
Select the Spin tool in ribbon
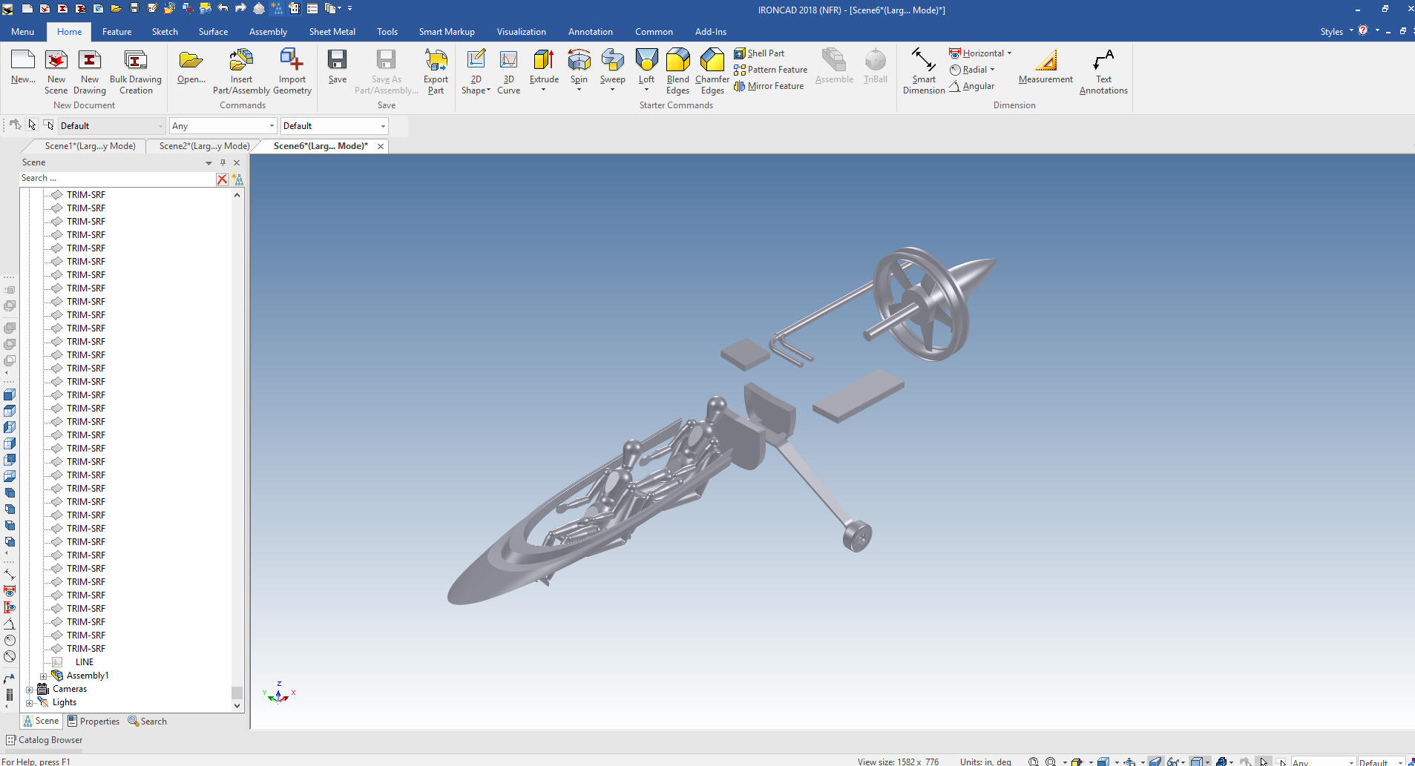pos(579,61)
